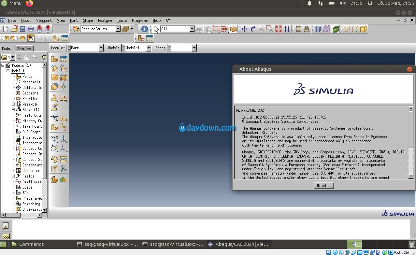Screen dimensions: 416x255
Task: Open Firefox from the top panel
Action: click(x=29, y=4)
